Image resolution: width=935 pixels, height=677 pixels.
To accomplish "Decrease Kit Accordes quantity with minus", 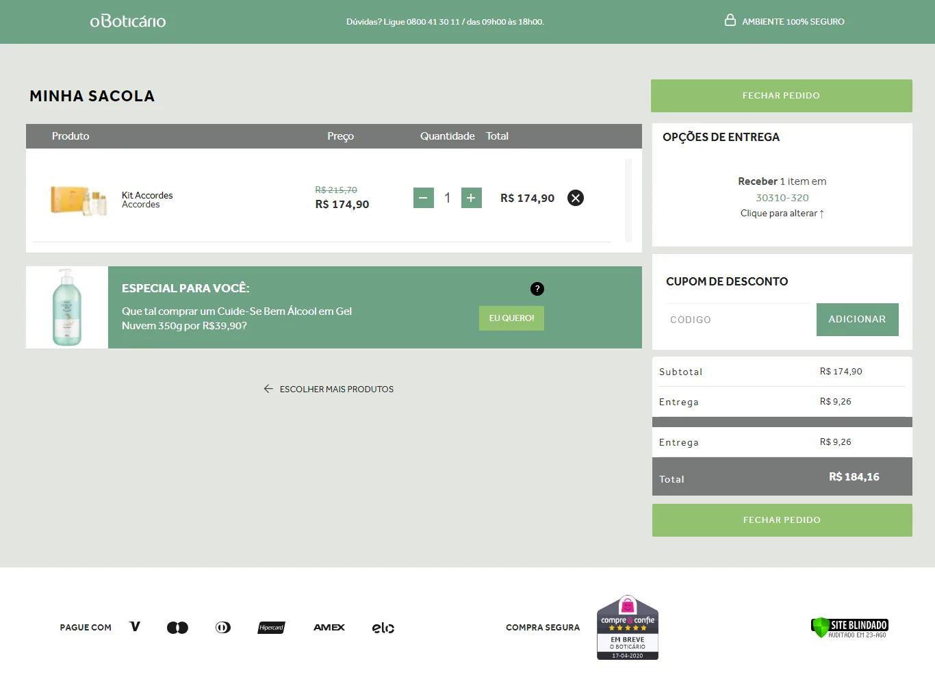I will pos(424,198).
